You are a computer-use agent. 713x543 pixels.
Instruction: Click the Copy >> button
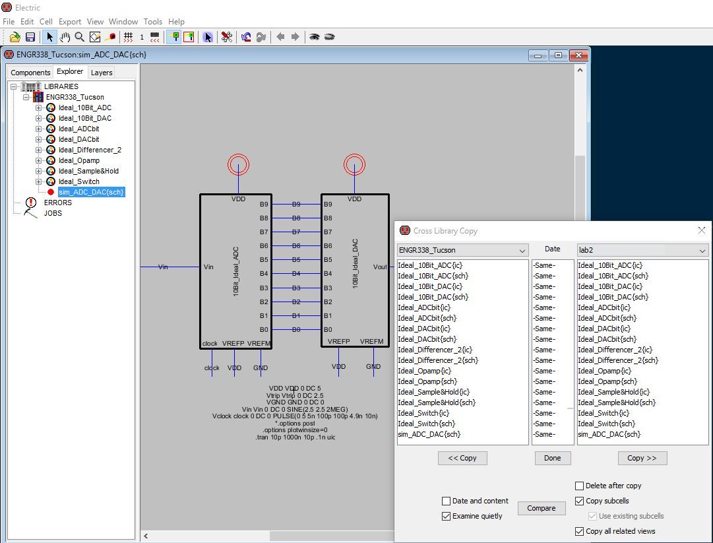pyautogui.click(x=642, y=458)
